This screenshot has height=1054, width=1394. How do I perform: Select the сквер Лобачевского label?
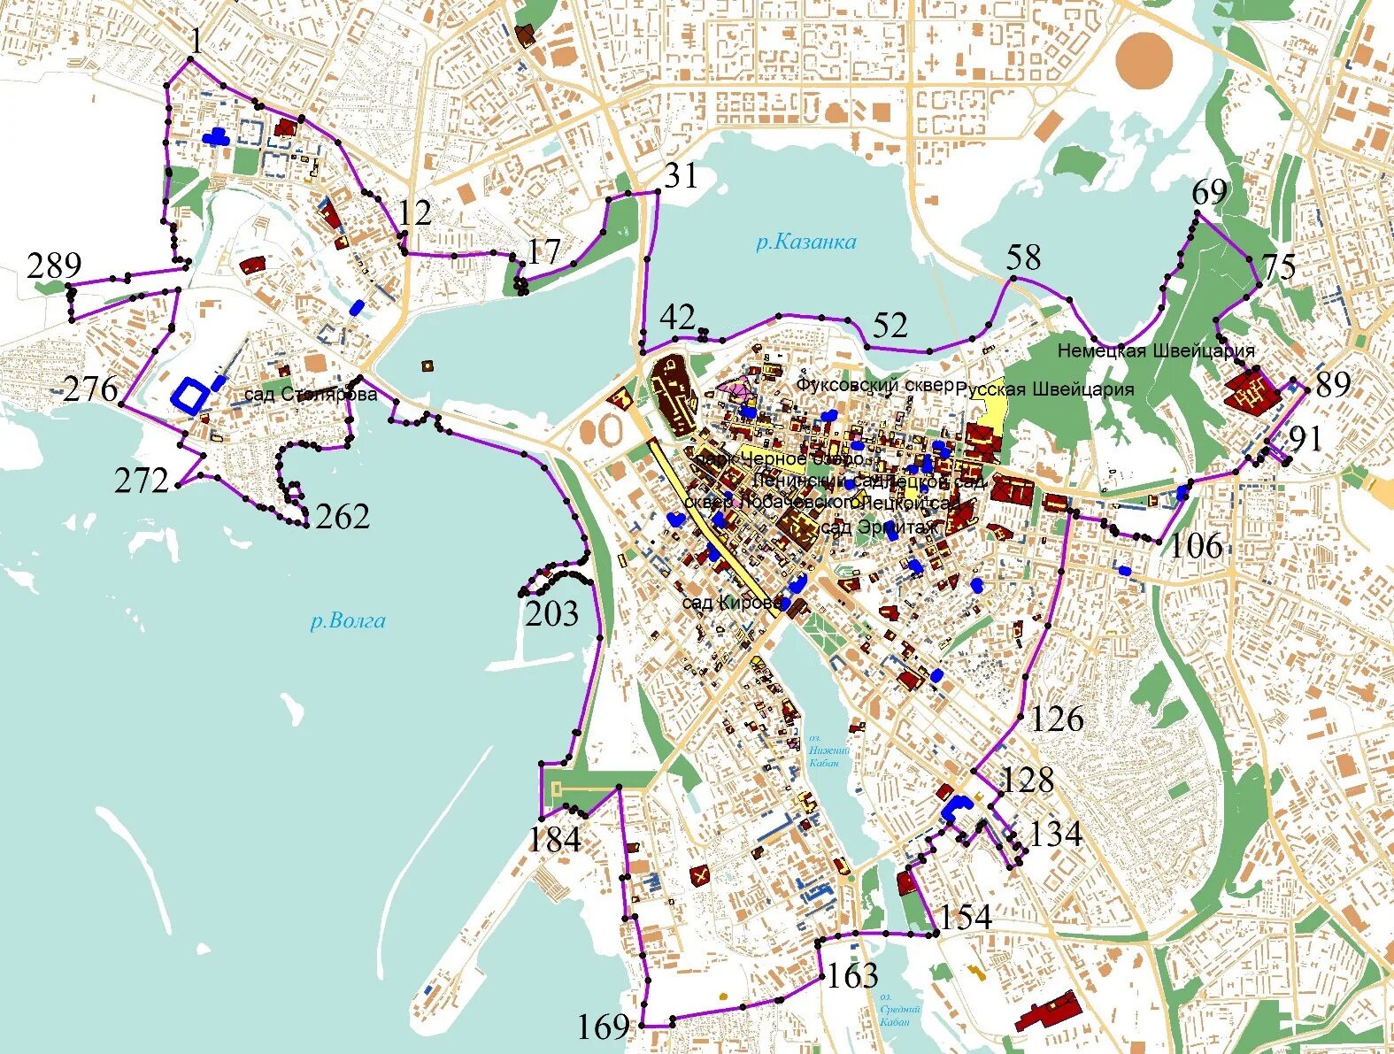tap(772, 502)
